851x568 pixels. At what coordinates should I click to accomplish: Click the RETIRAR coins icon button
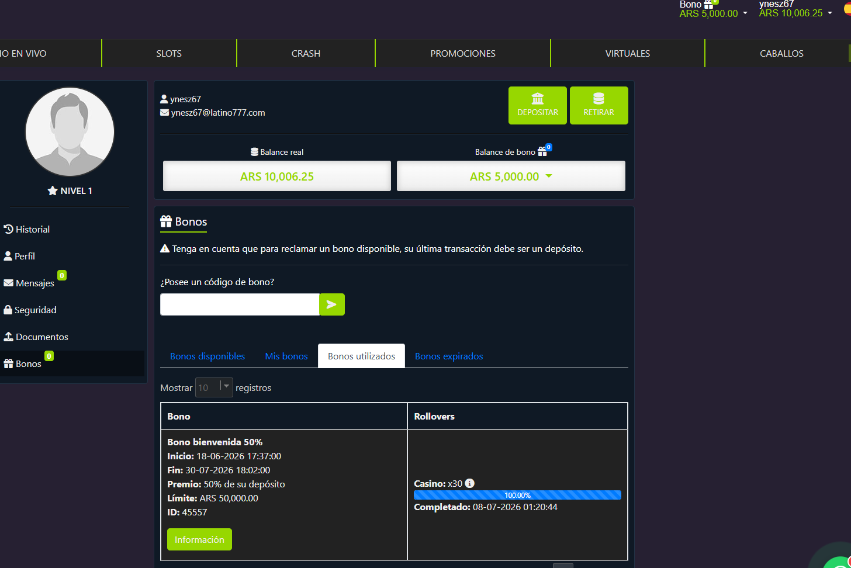tap(599, 105)
